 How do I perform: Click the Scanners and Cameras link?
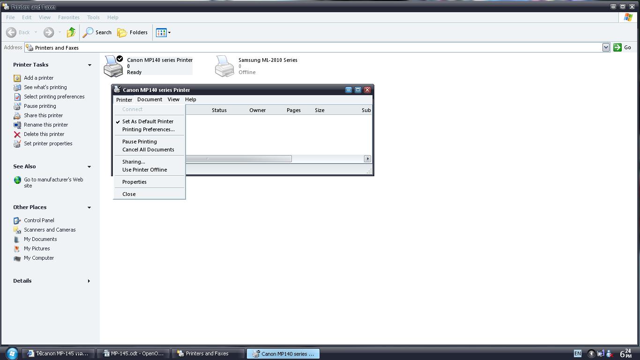(50, 230)
